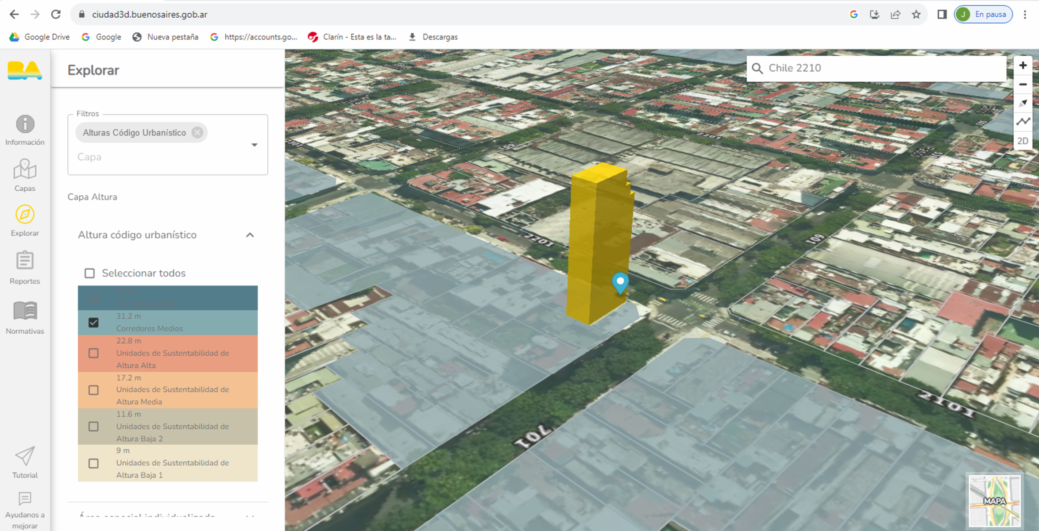
Task: Open the Tutorial sidebar section
Action: point(25,462)
